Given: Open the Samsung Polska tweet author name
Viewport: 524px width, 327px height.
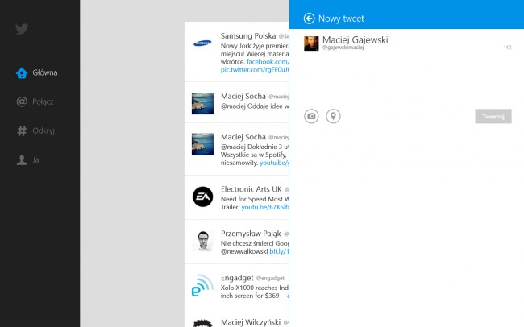Looking at the screenshot, I should (248, 35).
